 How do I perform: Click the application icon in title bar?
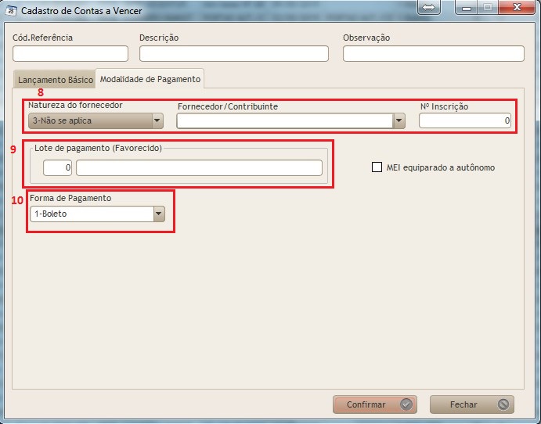tap(11, 11)
